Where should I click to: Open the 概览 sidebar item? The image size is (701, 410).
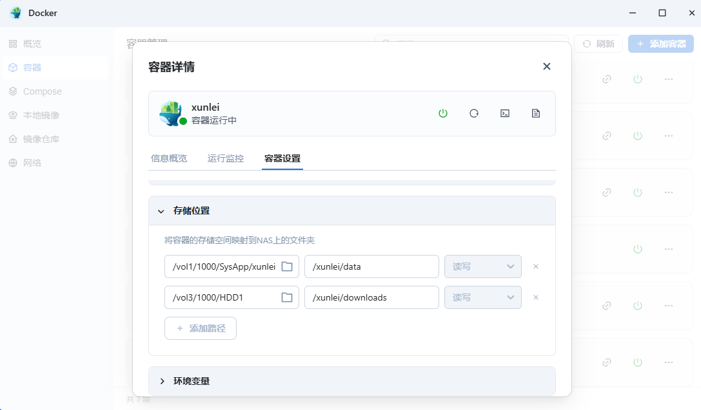[55, 44]
